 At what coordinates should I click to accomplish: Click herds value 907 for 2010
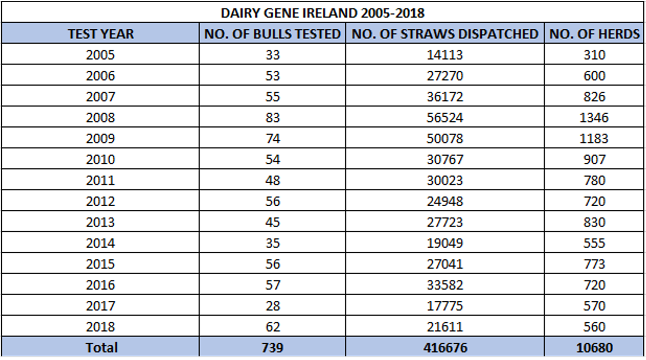point(594,160)
